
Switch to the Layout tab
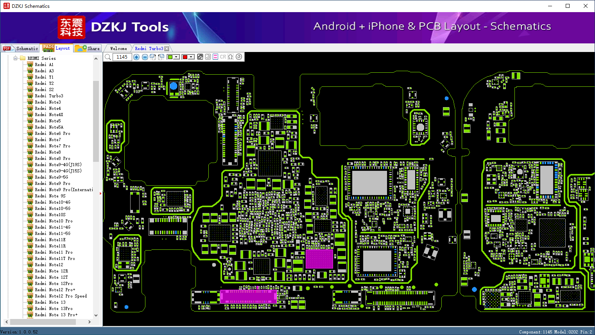pos(57,48)
